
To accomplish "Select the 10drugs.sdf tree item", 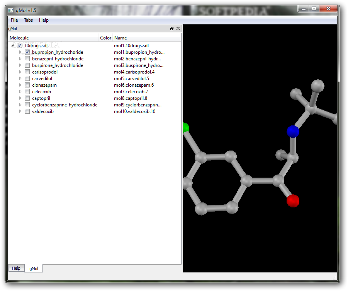I will click(x=36, y=46).
